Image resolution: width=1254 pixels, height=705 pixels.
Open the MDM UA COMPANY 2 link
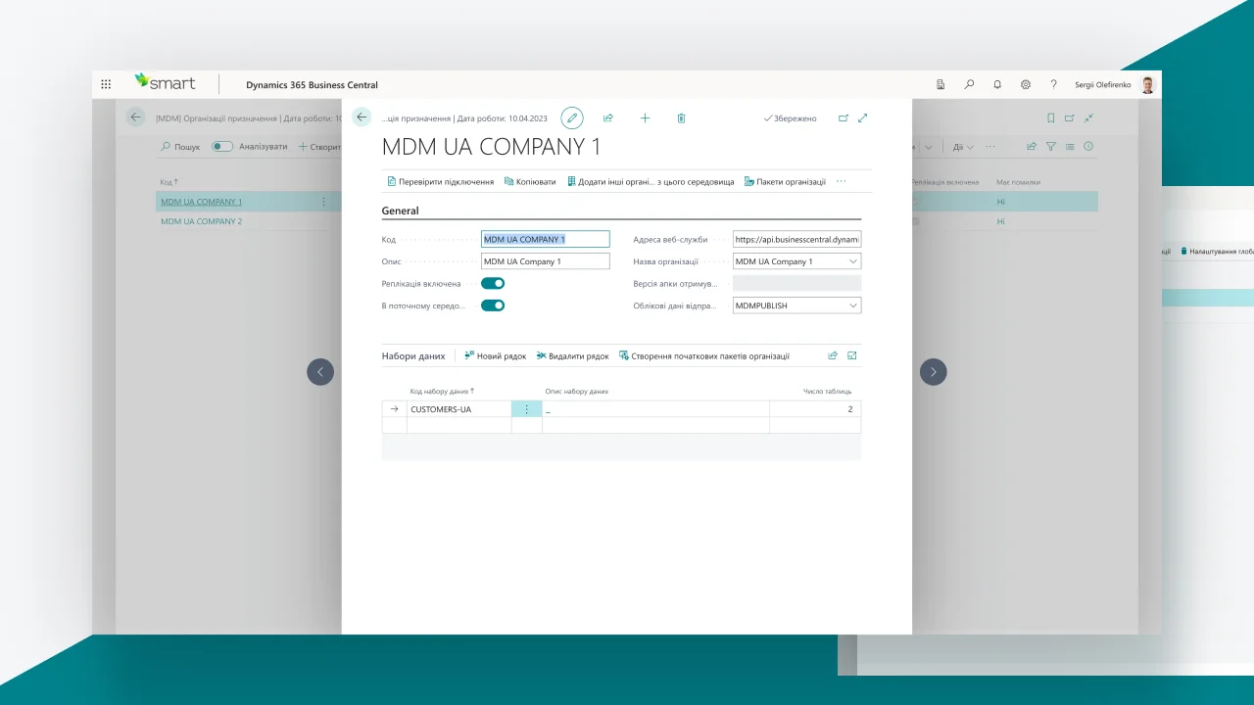[201, 221]
